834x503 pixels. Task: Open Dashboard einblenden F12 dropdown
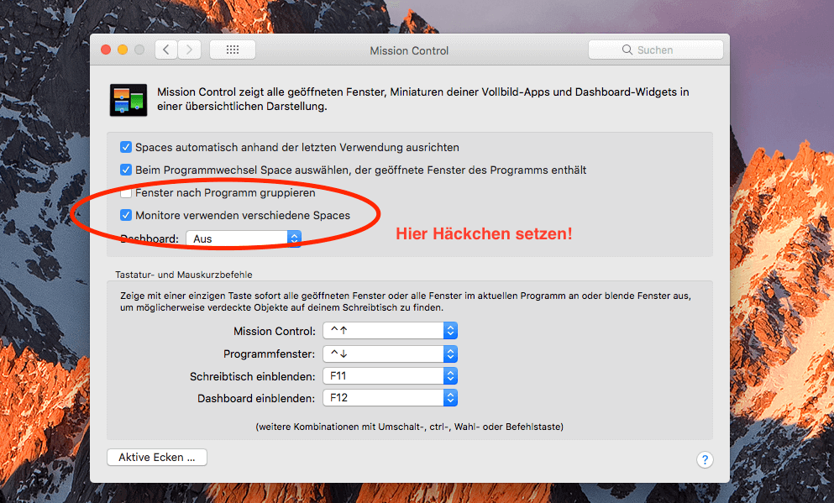click(390, 398)
